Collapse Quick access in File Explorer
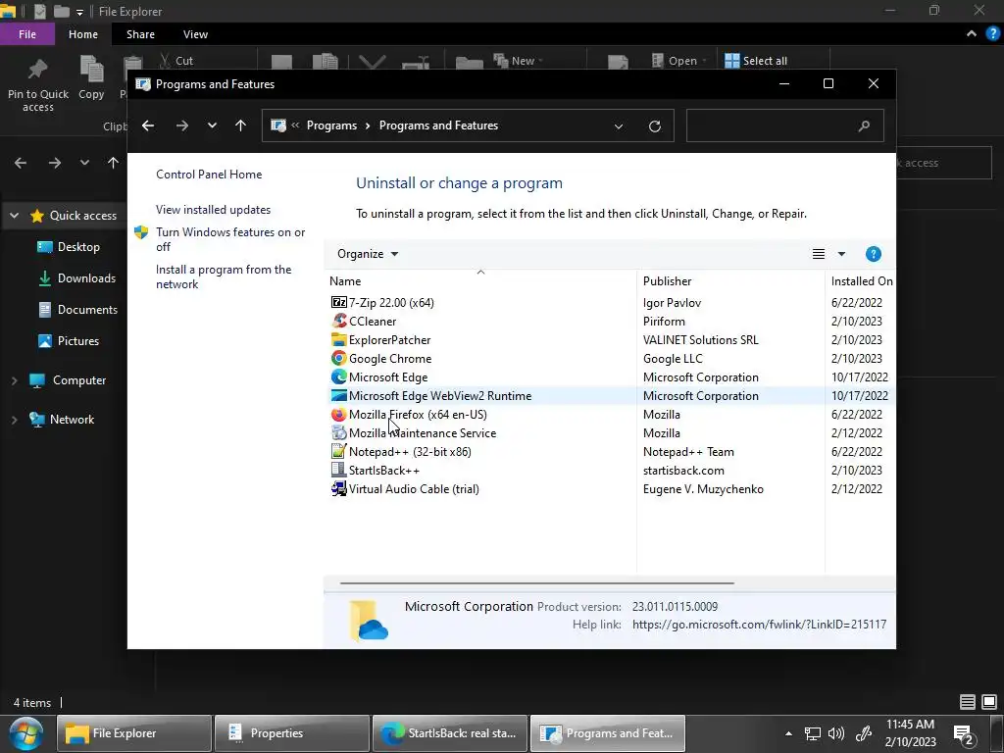This screenshot has width=1004, height=753. click(14, 216)
